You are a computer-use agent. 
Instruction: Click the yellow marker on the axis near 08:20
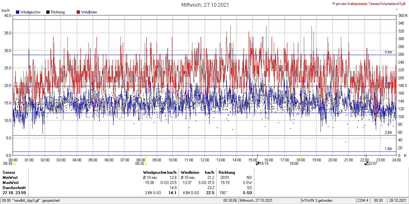pyautogui.click(x=146, y=156)
